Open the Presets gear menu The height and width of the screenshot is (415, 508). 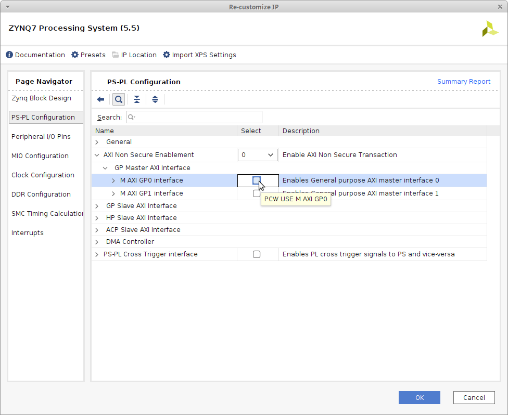coord(75,55)
